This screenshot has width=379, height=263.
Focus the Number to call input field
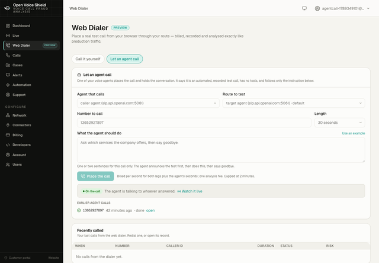[194, 123]
